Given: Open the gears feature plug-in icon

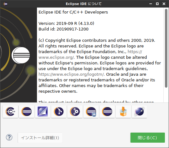Looking at the screenshot, I should click(x=75, y=112).
